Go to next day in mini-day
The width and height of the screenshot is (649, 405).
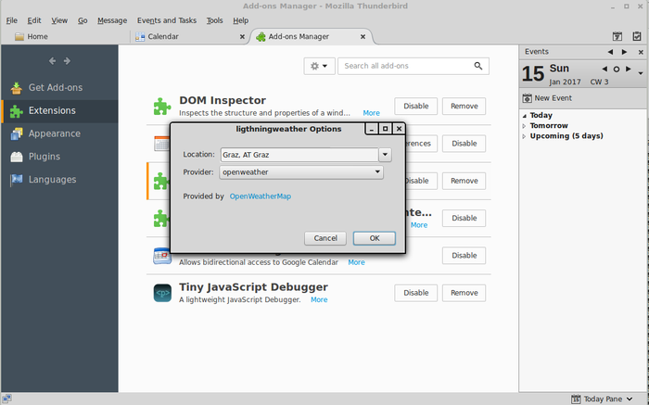(x=629, y=70)
